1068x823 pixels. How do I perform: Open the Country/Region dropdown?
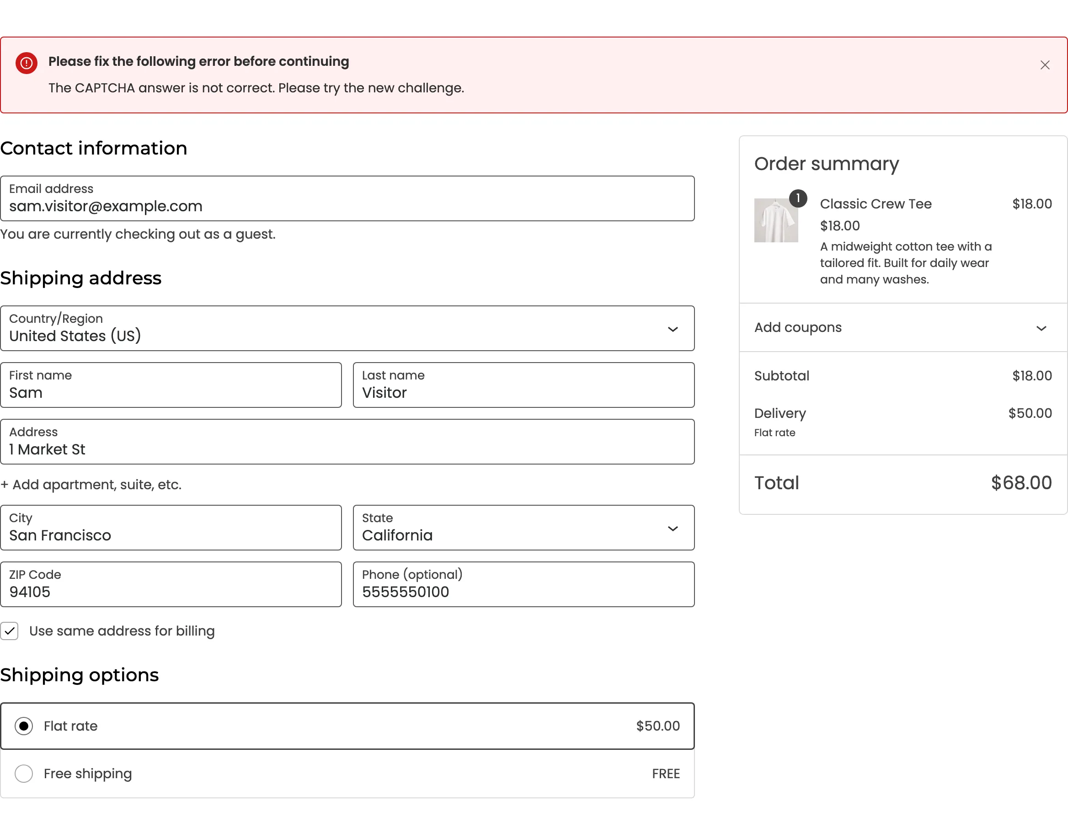point(347,328)
